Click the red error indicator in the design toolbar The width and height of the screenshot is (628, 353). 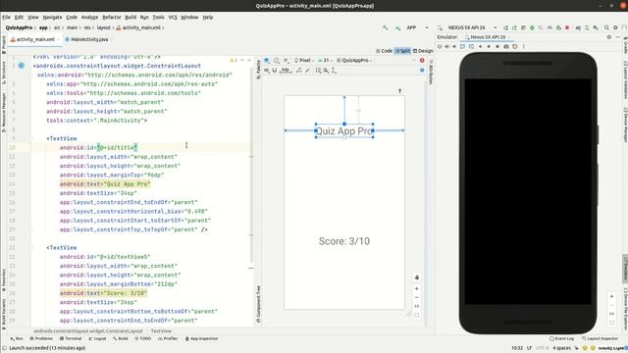coord(422,61)
